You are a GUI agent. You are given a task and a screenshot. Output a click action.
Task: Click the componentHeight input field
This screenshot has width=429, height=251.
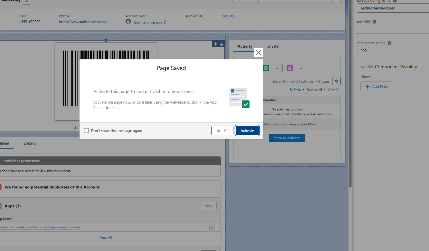pyautogui.click(x=392, y=50)
